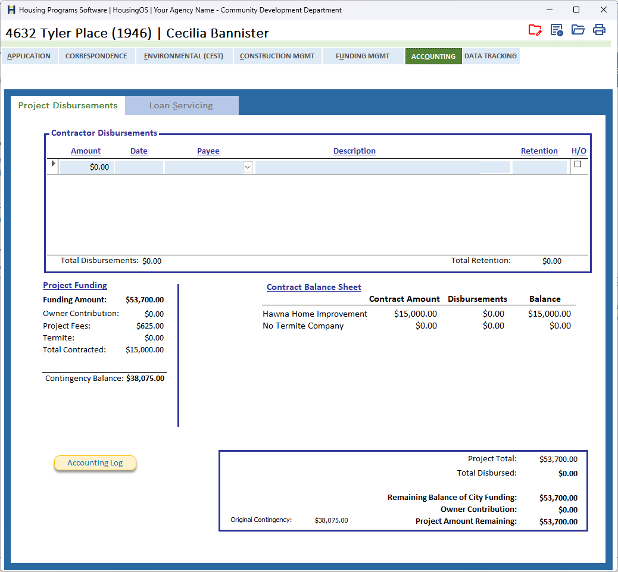
Task: Click the No Termite Company row
Action: [x=417, y=326]
